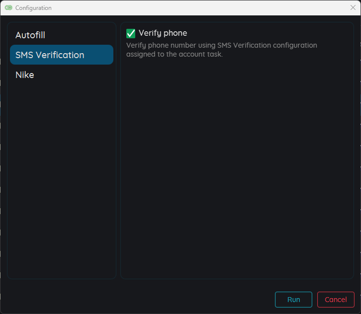Viewport: 361px width, 314px height.
Task: Uncheck the green Verify phone checkbox
Action: point(131,33)
